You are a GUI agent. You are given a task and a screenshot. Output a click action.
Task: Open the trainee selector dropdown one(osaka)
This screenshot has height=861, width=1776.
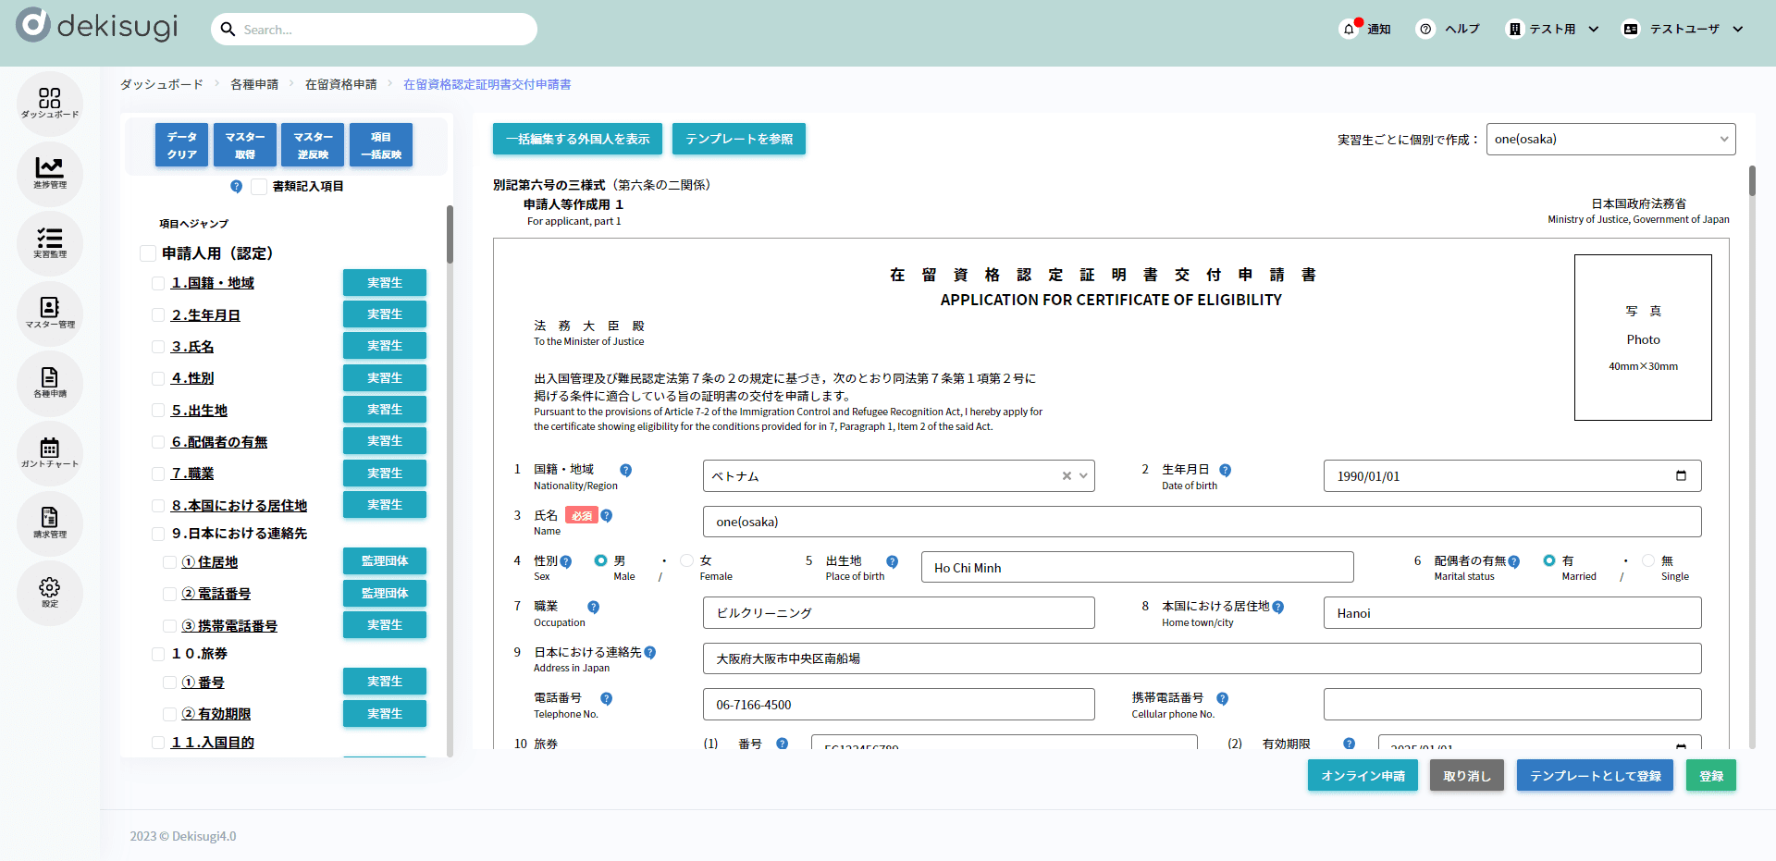pos(1609,140)
